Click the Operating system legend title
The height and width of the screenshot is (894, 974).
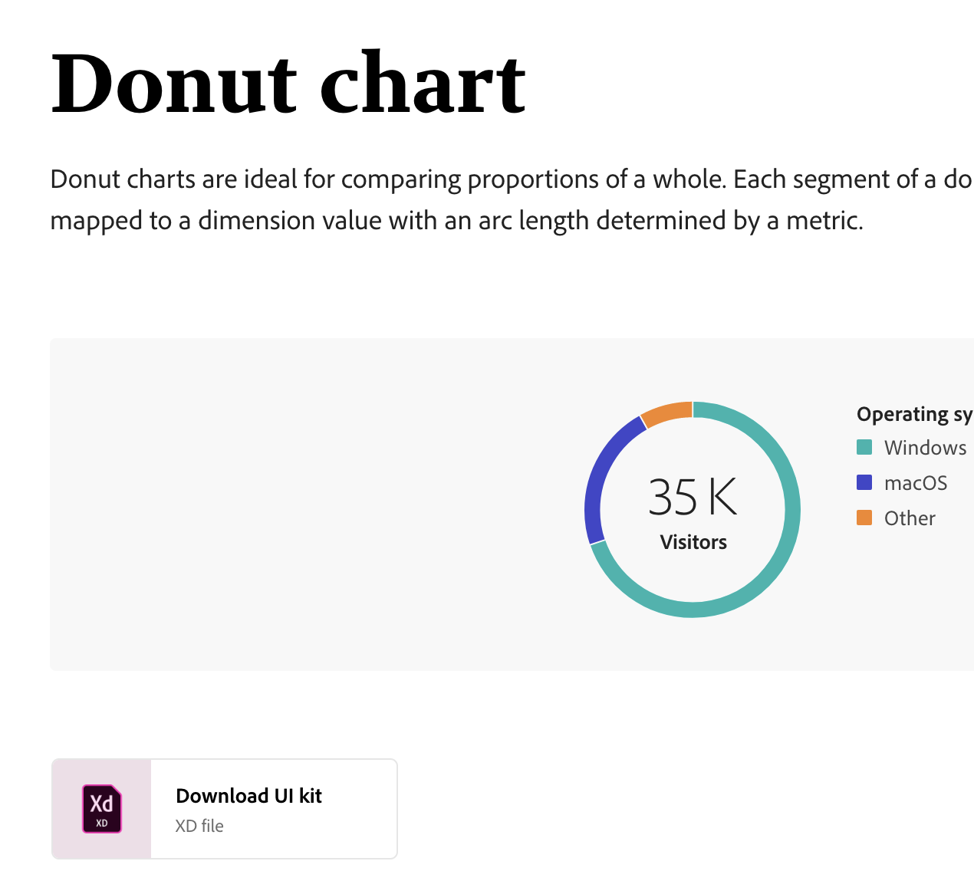914,414
